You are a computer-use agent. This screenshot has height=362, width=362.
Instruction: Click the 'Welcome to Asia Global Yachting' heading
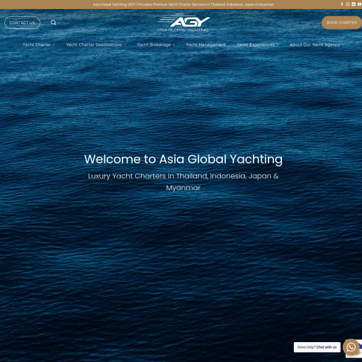pos(183,159)
